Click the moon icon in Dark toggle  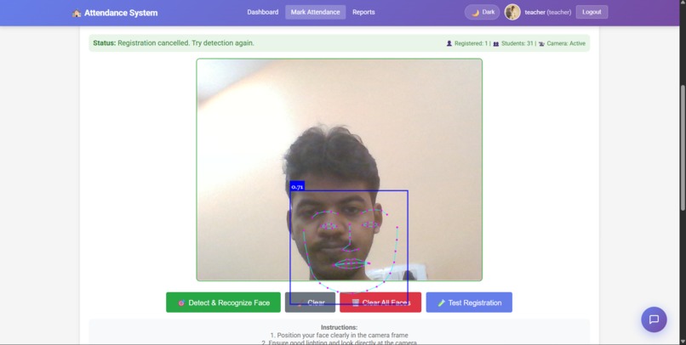tap(475, 13)
